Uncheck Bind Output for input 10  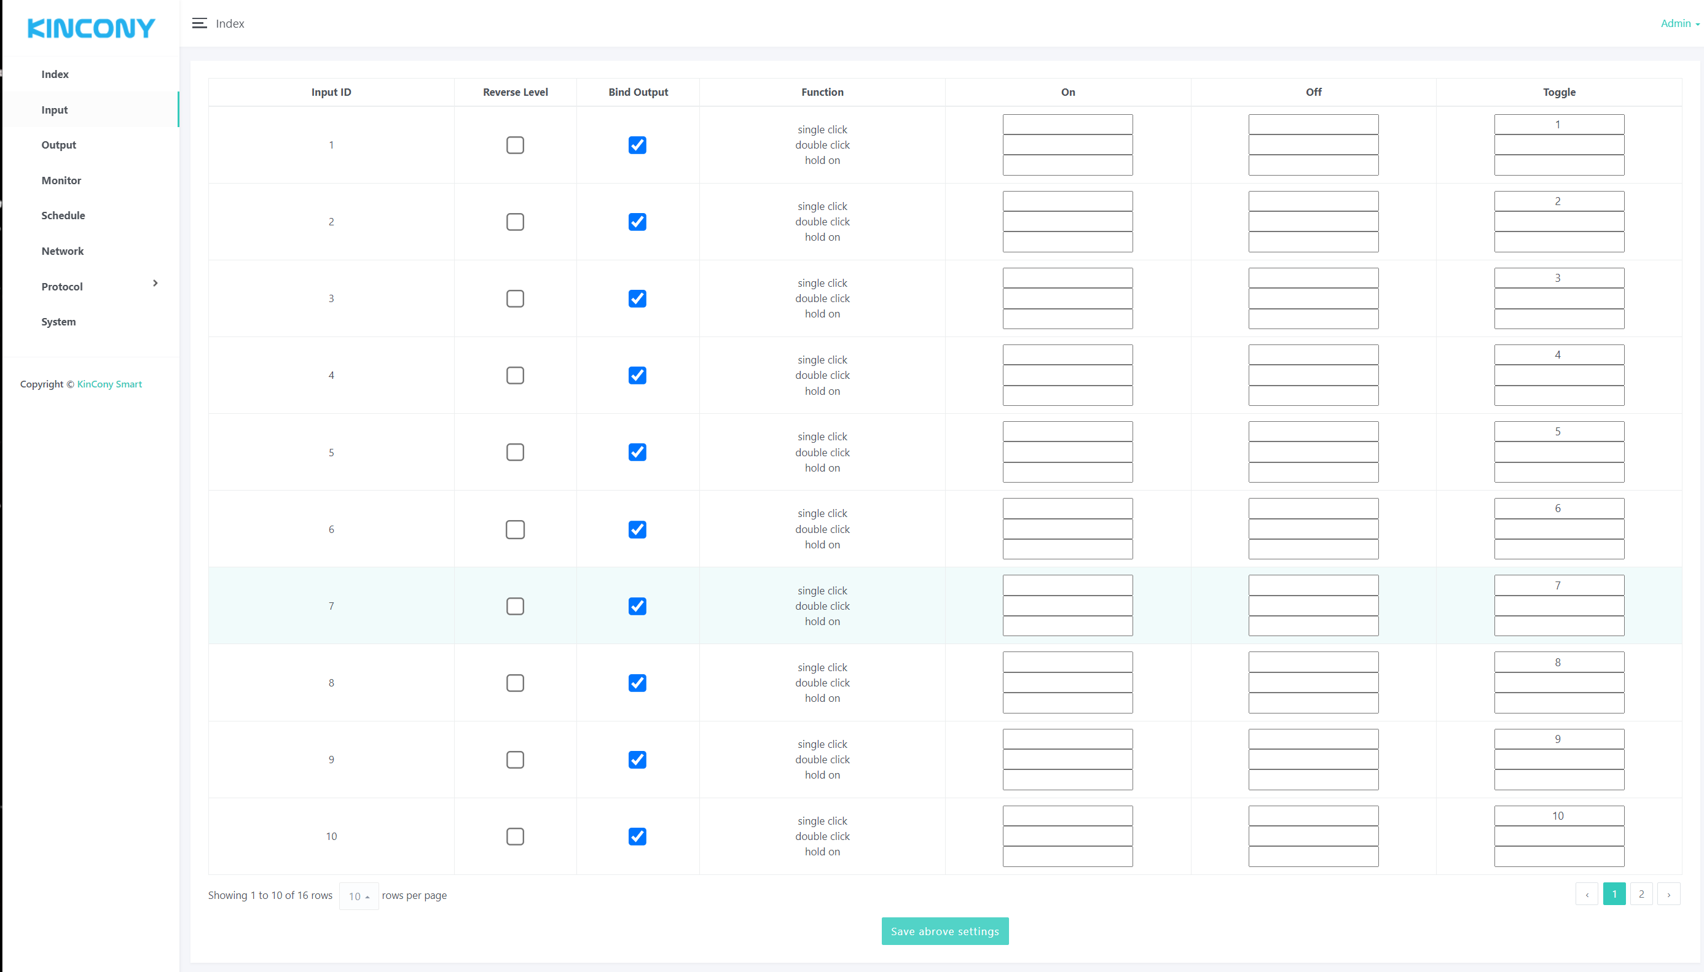637,836
